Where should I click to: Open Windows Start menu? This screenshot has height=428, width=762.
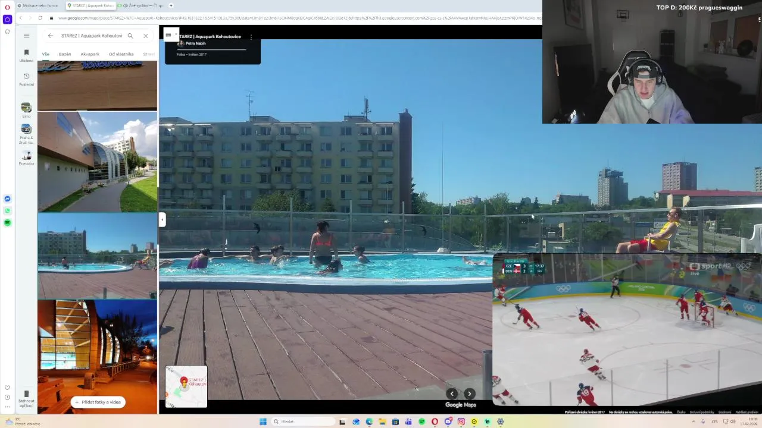(263, 421)
